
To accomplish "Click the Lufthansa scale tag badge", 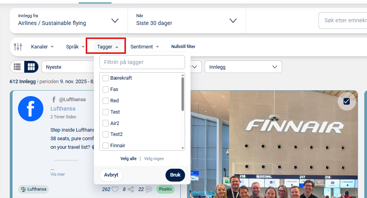I will pos(34,189).
